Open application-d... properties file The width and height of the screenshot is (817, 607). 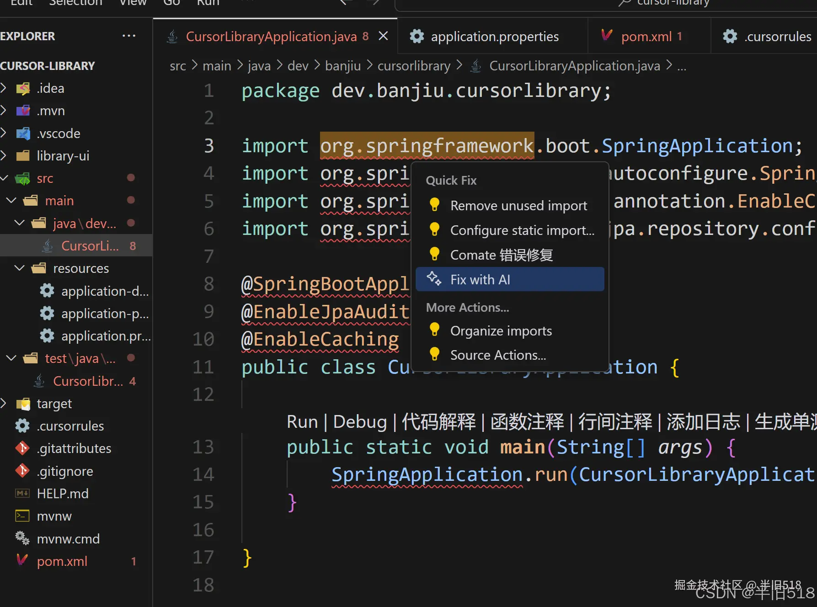[x=76, y=291]
